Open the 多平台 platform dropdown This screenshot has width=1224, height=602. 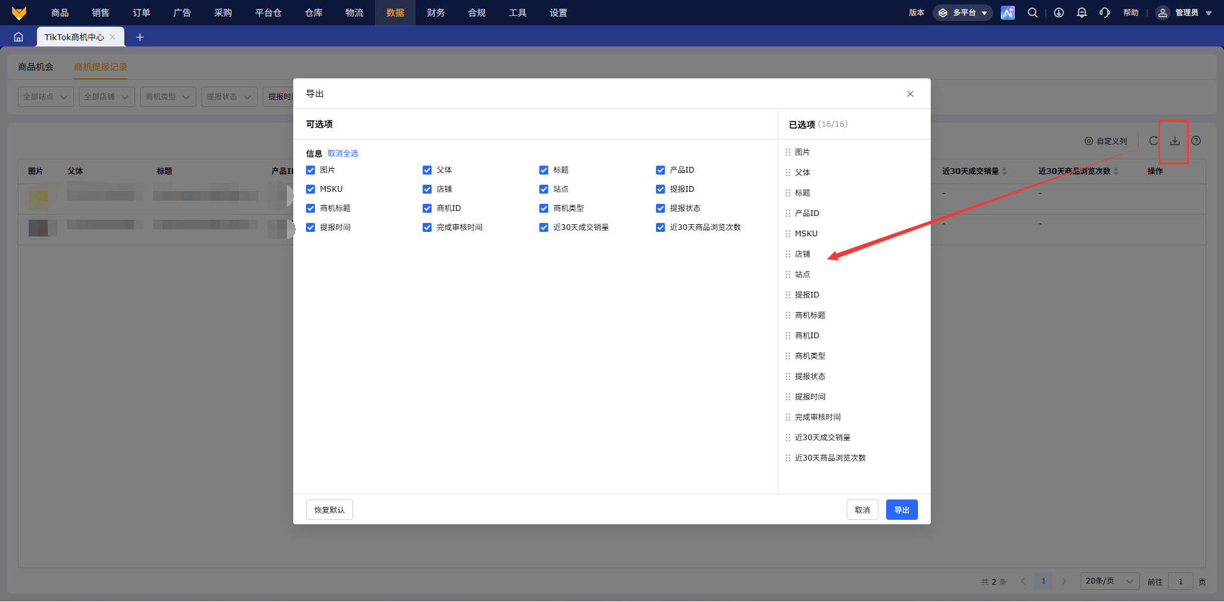click(x=963, y=13)
